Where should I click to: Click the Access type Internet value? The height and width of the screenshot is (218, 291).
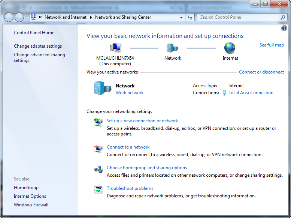click(236, 86)
